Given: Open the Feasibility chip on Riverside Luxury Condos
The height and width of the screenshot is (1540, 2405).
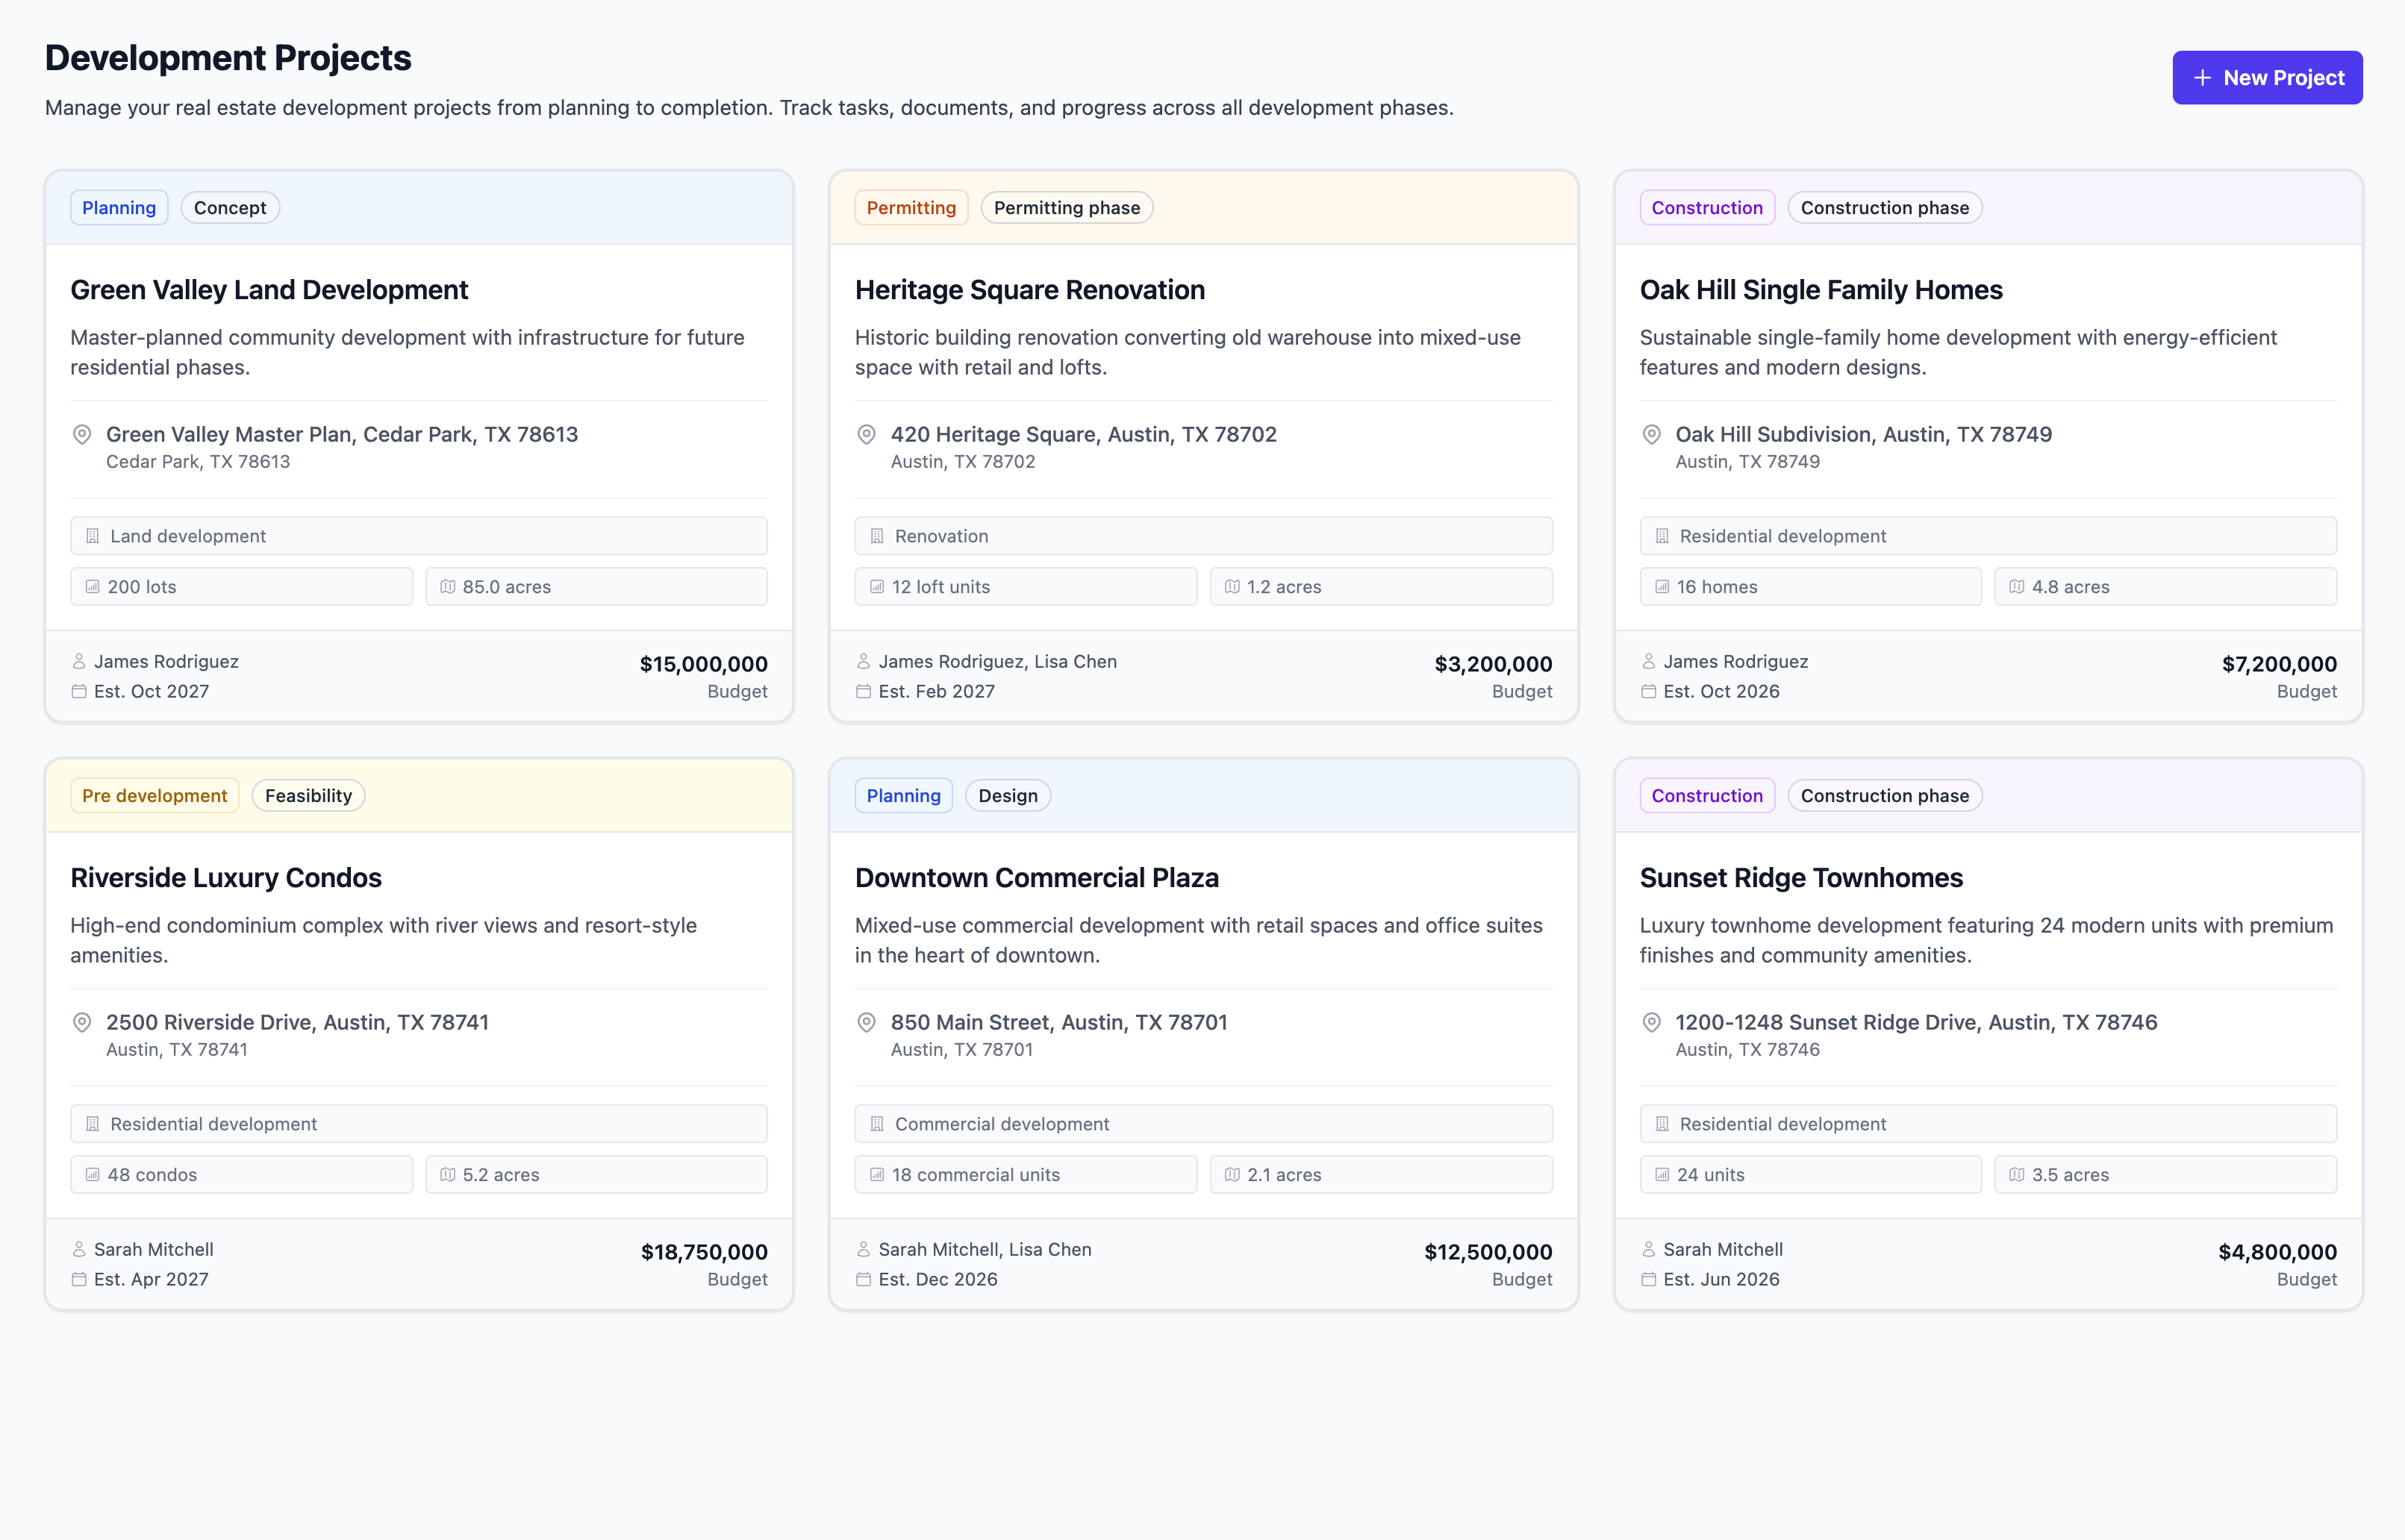Looking at the screenshot, I should click(x=308, y=795).
